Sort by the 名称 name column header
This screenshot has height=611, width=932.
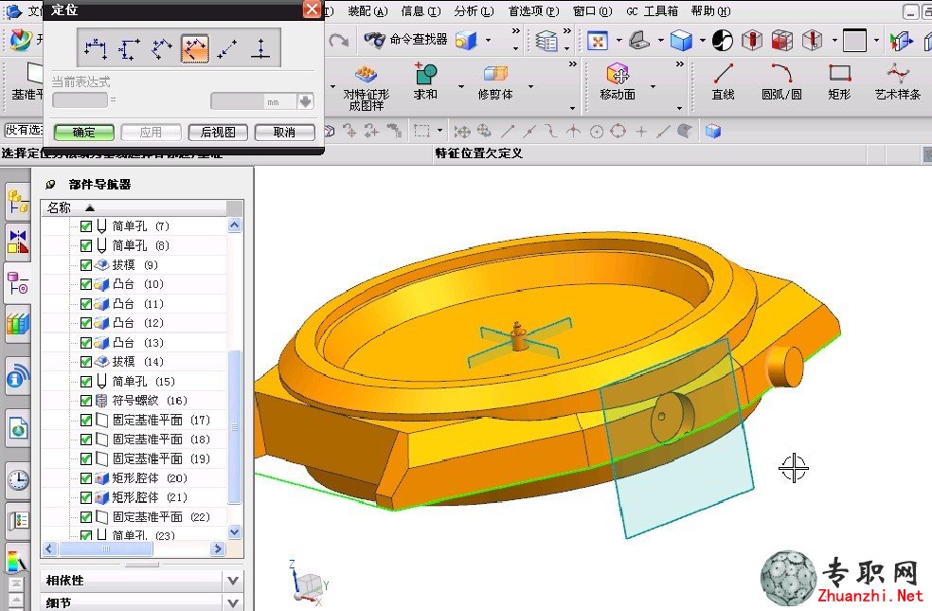click(134, 207)
